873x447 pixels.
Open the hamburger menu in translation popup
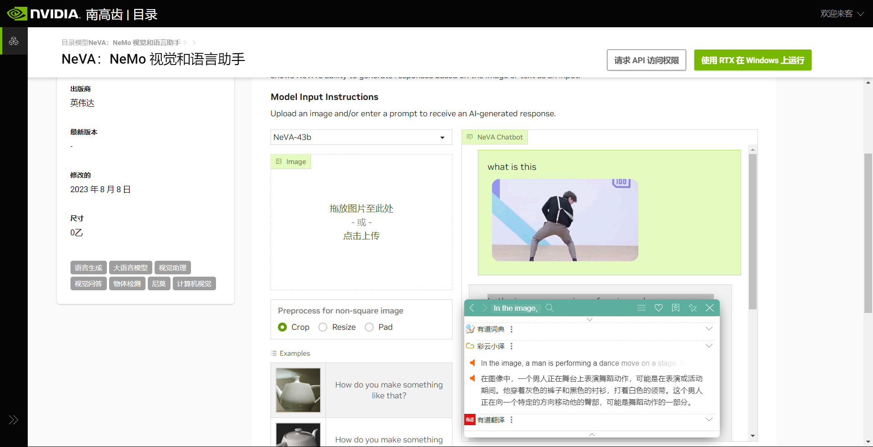[x=641, y=308]
